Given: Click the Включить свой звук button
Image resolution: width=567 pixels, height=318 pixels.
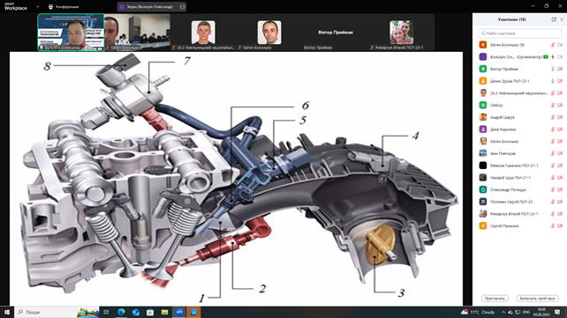Looking at the screenshot, I should (537, 299).
